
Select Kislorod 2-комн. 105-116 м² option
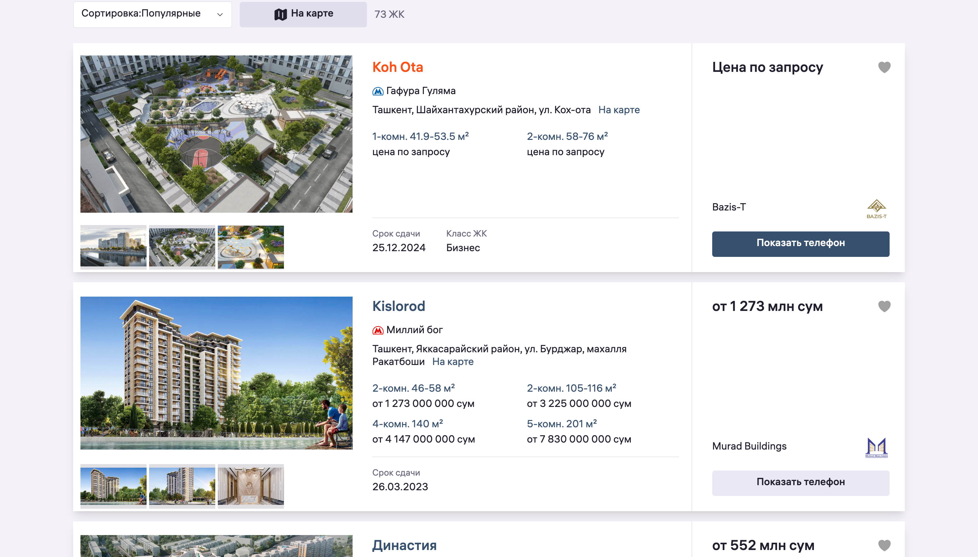click(x=571, y=388)
